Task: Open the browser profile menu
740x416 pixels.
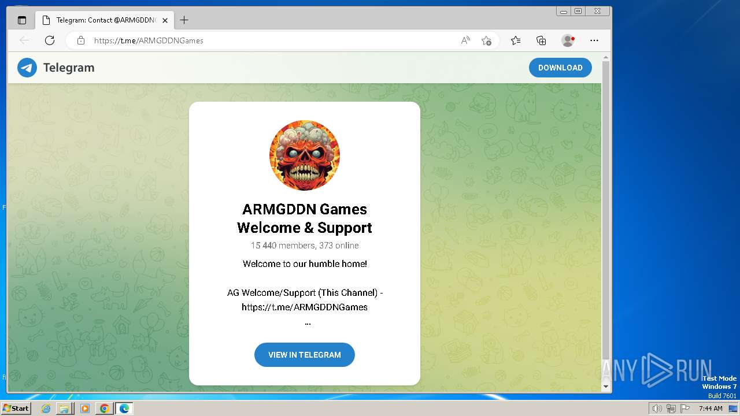Action: coord(568,40)
